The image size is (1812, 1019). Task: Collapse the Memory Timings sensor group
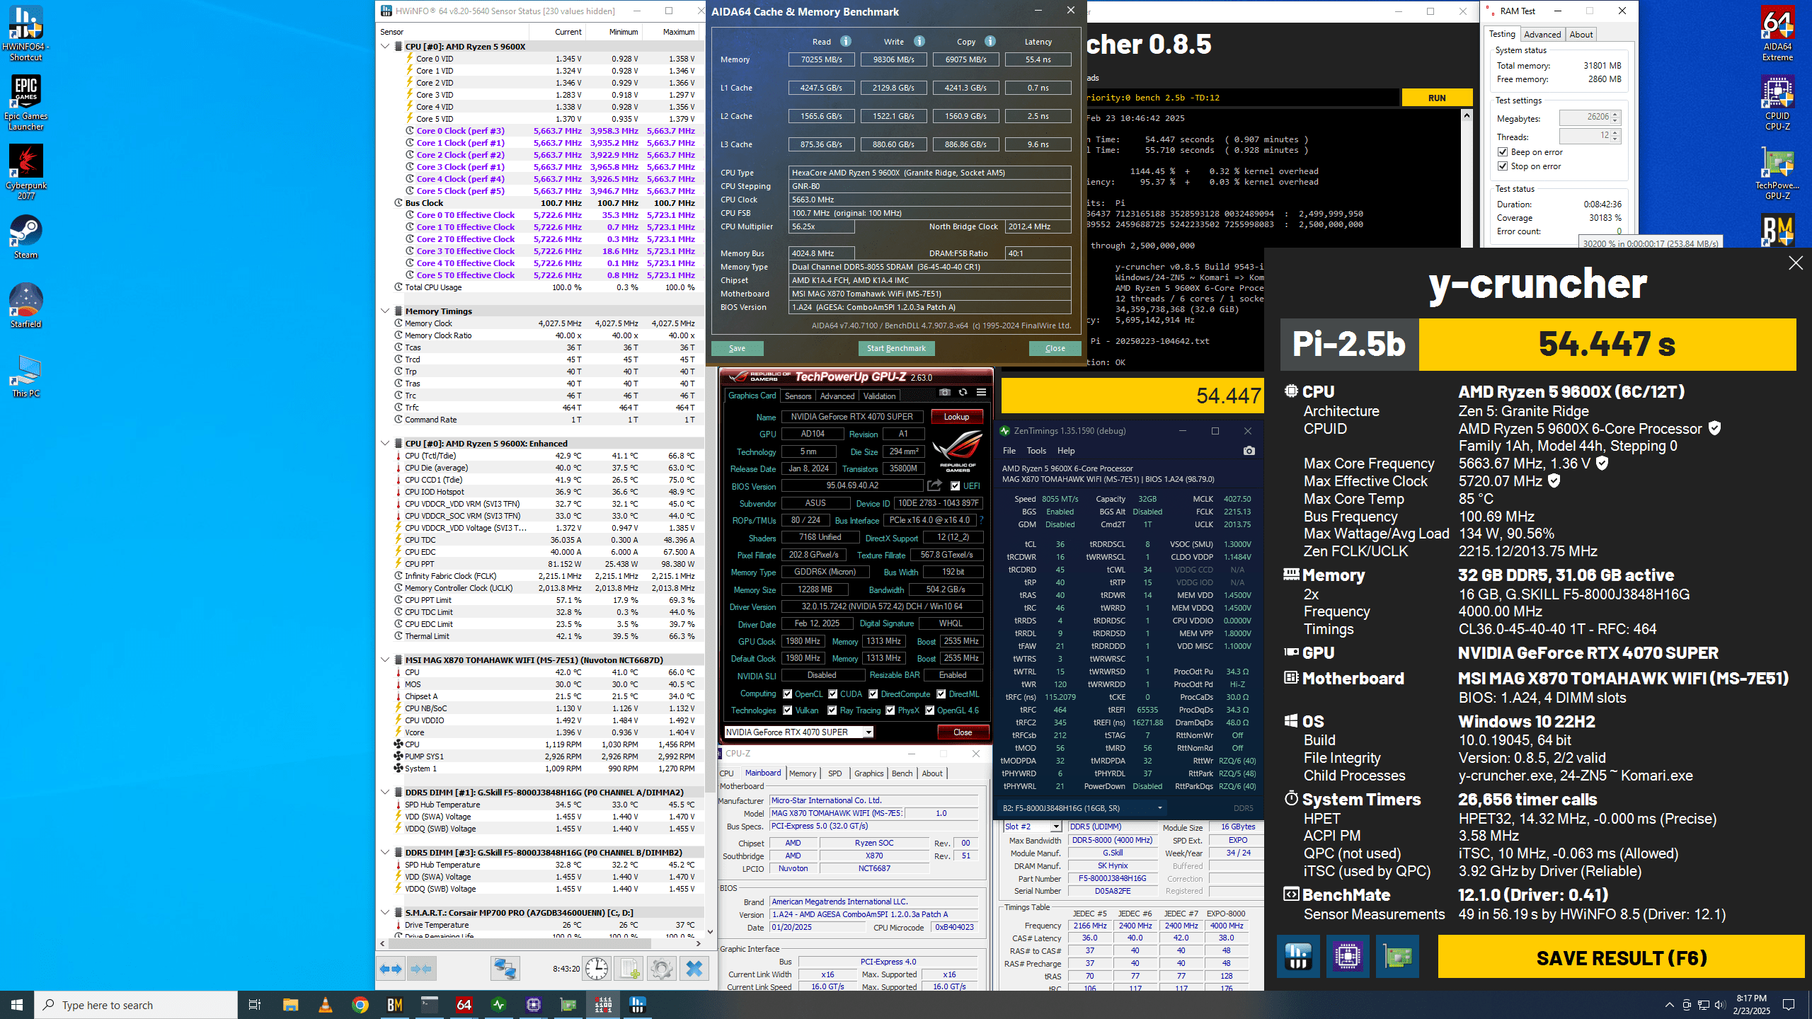[386, 311]
